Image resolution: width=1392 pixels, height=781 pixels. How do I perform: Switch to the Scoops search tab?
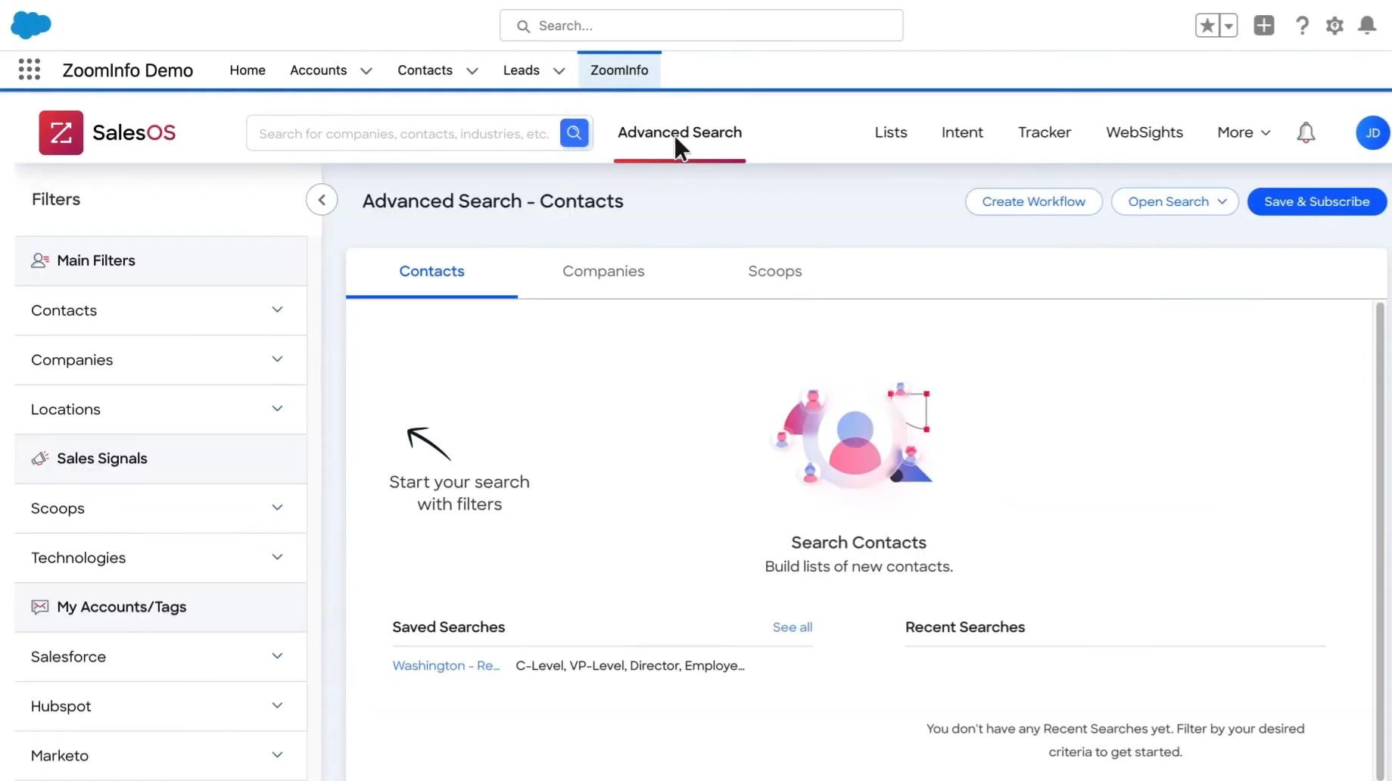tap(775, 271)
